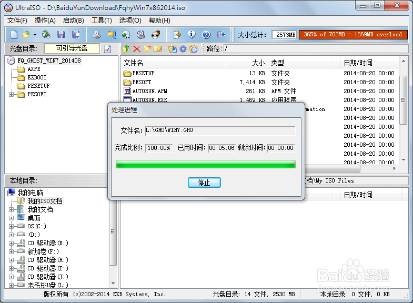Click the L:\GHO\WIN7.GHO filename field

tap(220, 130)
